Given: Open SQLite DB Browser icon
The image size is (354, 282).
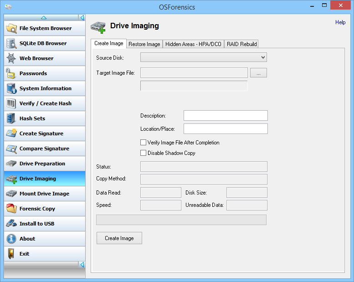Looking at the screenshot, I should 11,43.
